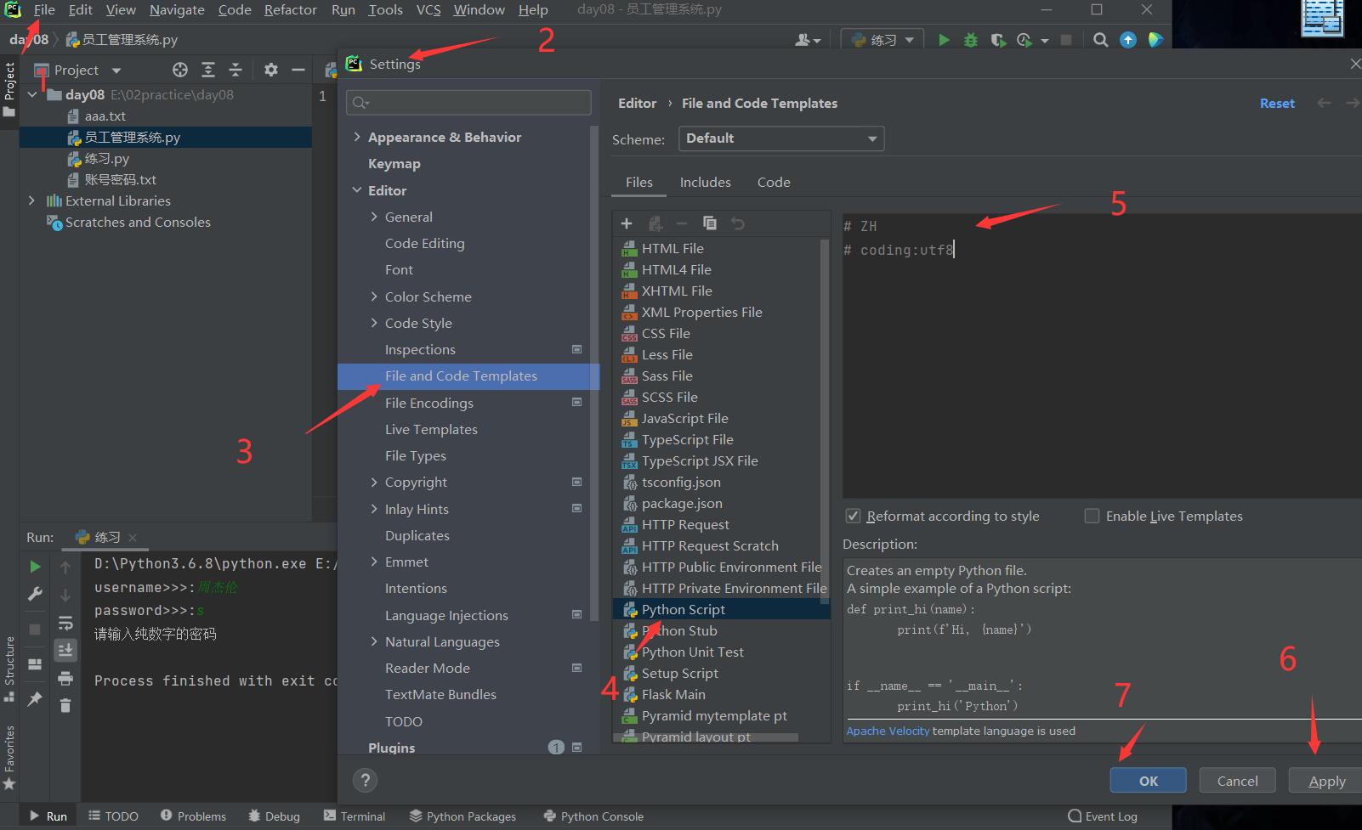
Task: Click Settings search input field
Action: 468,103
